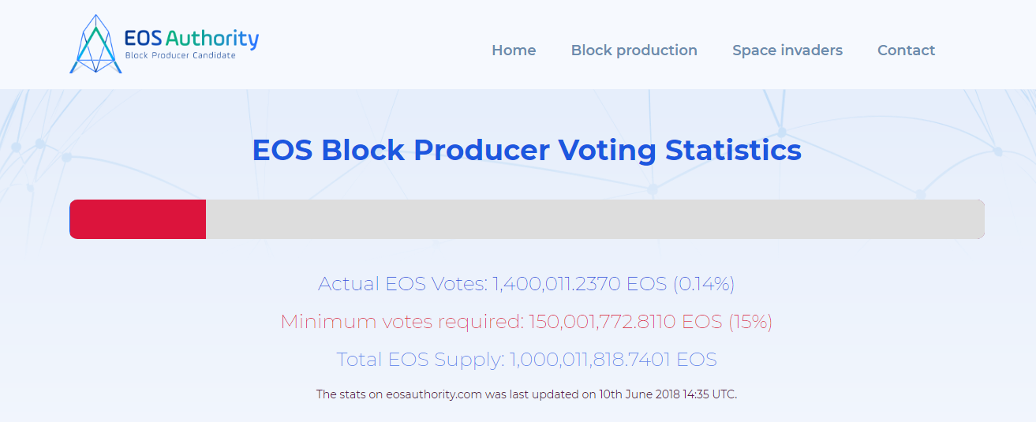Viewport: 1036px width, 422px height.
Task: Click the gray unfilled part of the progress bar
Action: pyautogui.click(x=595, y=219)
